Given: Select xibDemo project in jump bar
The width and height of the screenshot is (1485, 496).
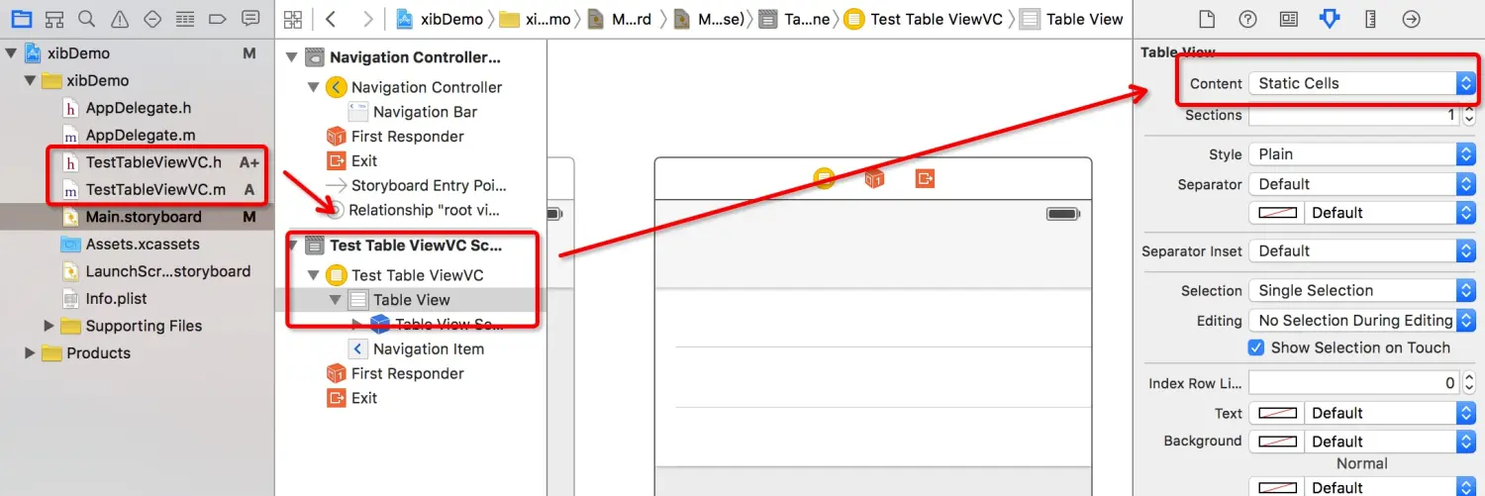Looking at the screenshot, I should 440,19.
